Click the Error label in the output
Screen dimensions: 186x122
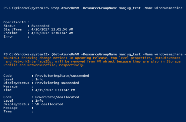(x=8, y=36)
